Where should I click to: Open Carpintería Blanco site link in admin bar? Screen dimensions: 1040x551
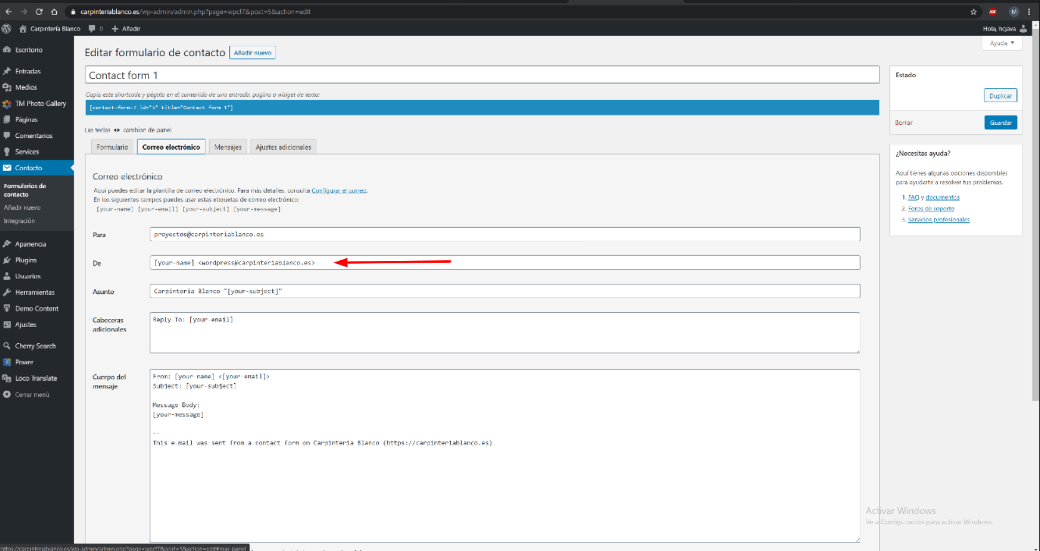[50, 29]
